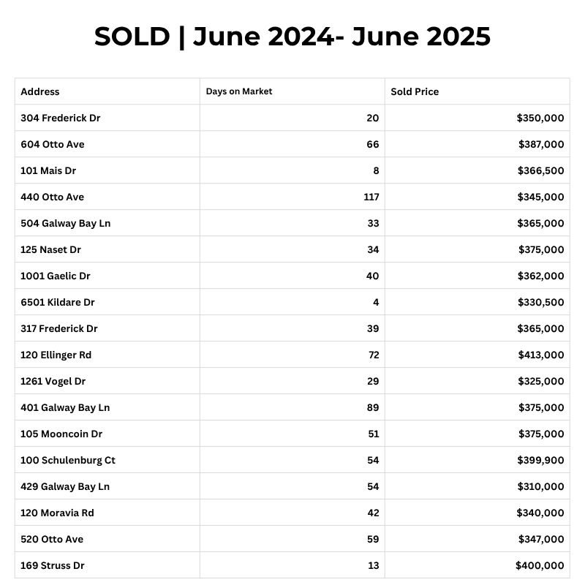Screen dimensions: 585x585
Task: Click the 504 Galway Bay Ln address
Action: [x=66, y=223]
